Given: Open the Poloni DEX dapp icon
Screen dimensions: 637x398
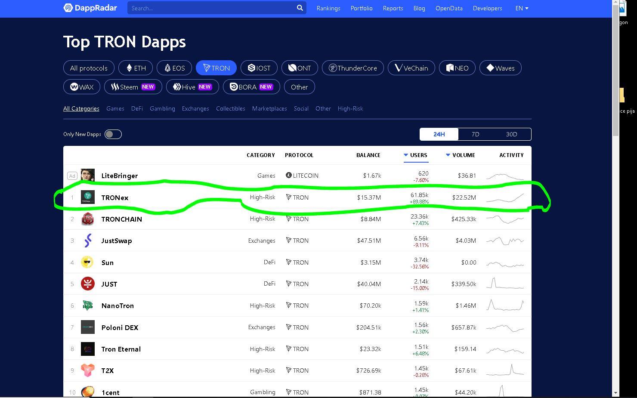Looking at the screenshot, I should point(88,327).
